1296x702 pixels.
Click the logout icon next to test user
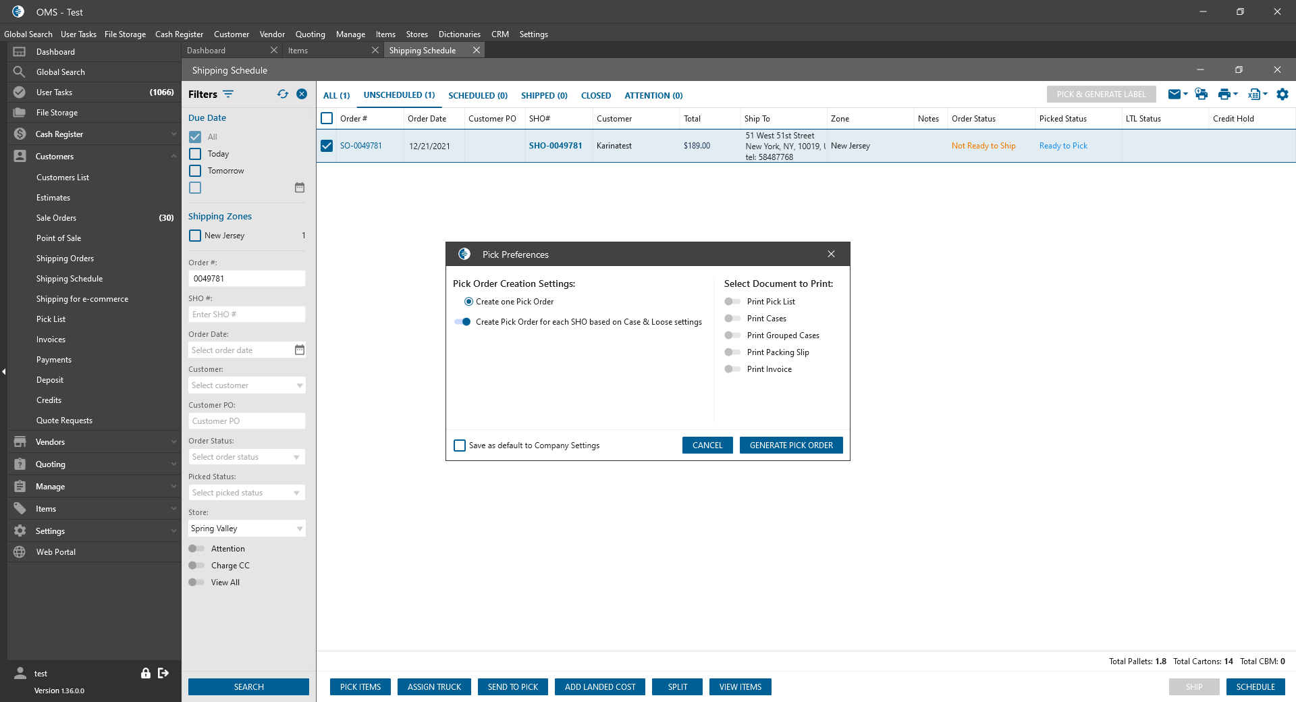coord(163,673)
